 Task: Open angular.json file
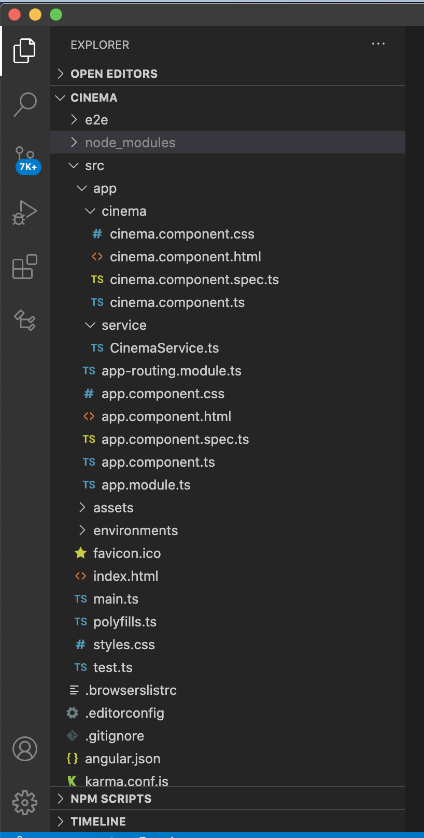click(x=122, y=759)
